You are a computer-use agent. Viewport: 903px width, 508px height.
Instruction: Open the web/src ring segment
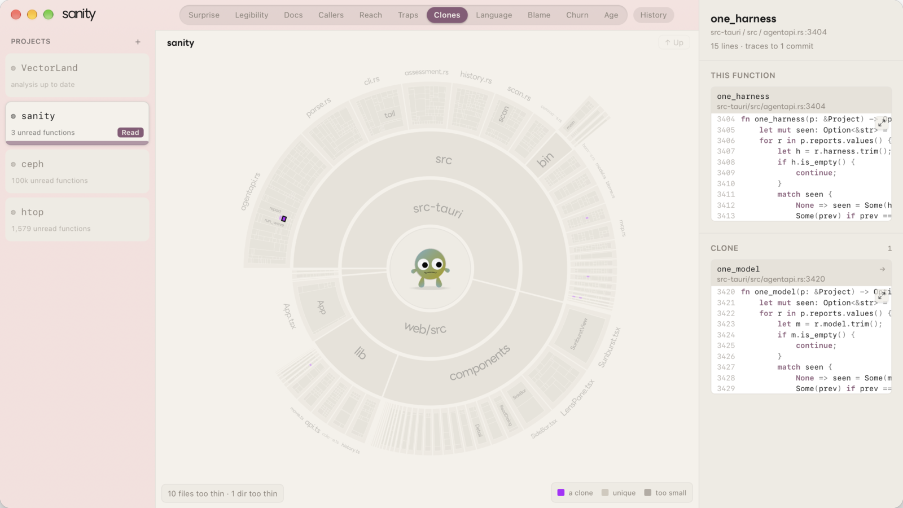pyautogui.click(x=425, y=329)
